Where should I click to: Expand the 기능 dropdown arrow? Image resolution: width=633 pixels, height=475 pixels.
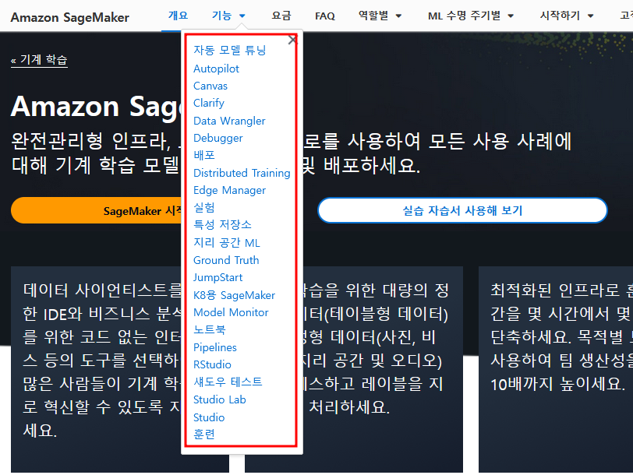click(x=242, y=16)
